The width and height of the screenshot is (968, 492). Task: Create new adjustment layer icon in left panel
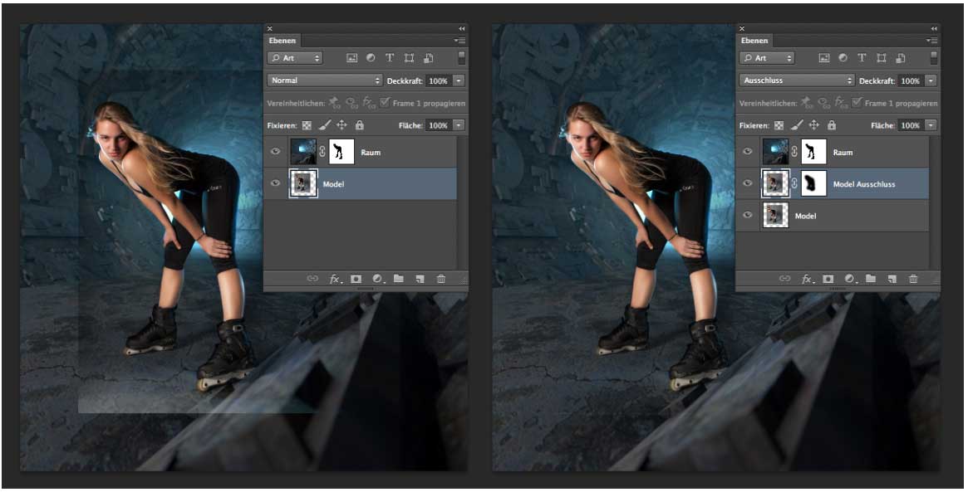(x=377, y=279)
